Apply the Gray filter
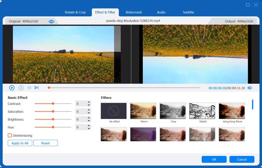Screen dimensions: 262x168 click(172, 111)
